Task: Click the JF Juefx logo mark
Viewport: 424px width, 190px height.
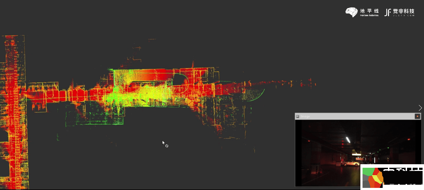Action: click(x=388, y=12)
